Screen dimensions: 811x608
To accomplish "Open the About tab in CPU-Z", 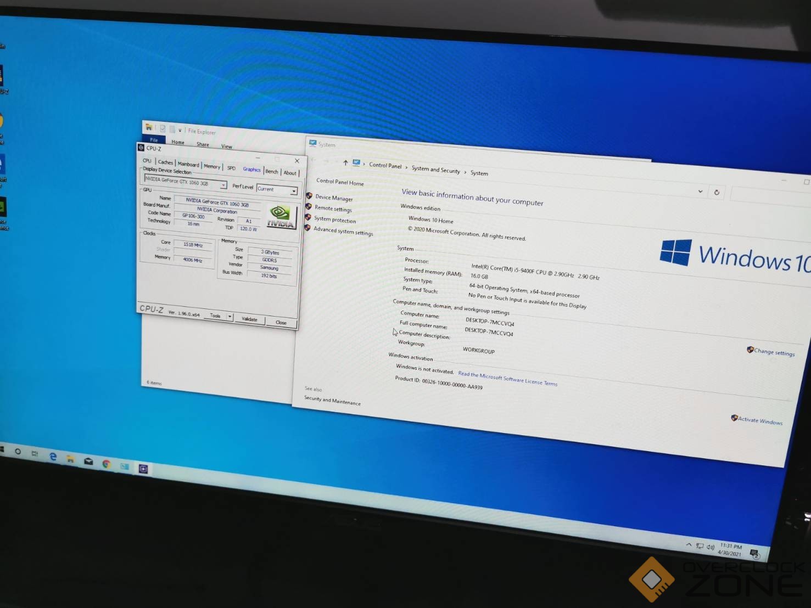I will pos(290,173).
